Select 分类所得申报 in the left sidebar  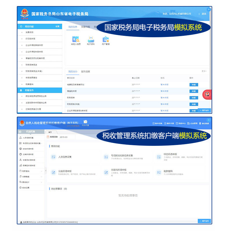coord(31,154)
